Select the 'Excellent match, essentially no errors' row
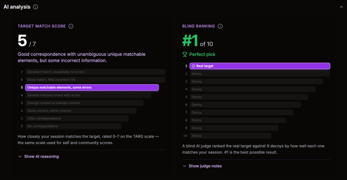The image size is (347, 180). pos(95,72)
